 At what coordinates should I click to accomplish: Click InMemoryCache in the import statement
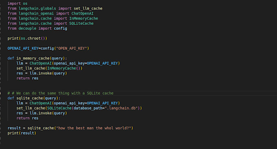(x=84, y=18)
